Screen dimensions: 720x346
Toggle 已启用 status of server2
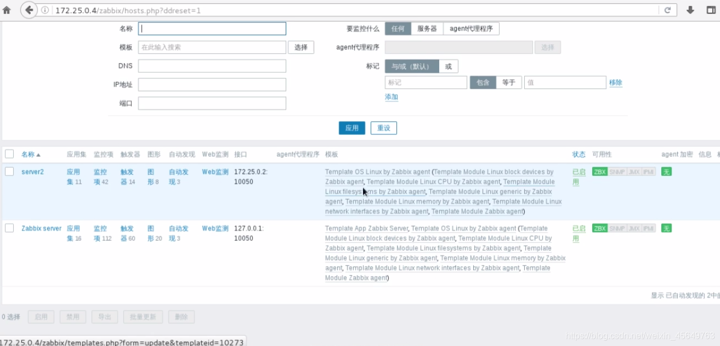pyautogui.click(x=579, y=177)
